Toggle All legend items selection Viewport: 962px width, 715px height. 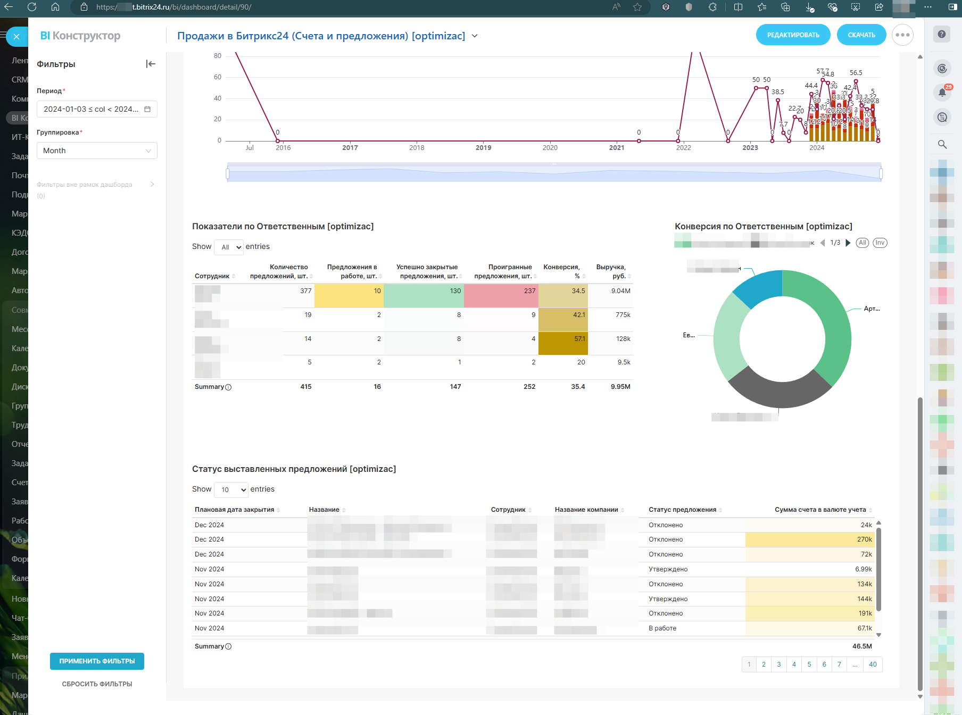(862, 243)
